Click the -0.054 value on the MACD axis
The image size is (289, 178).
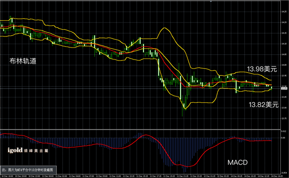[x=284, y=173]
